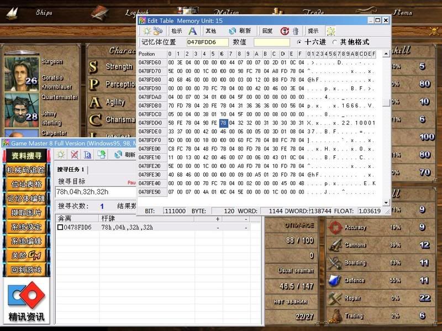Viewport: 442px width, 331px height.
Task: Click the hex table vertical scrollbar thumb
Action: [x=386, y=103]
